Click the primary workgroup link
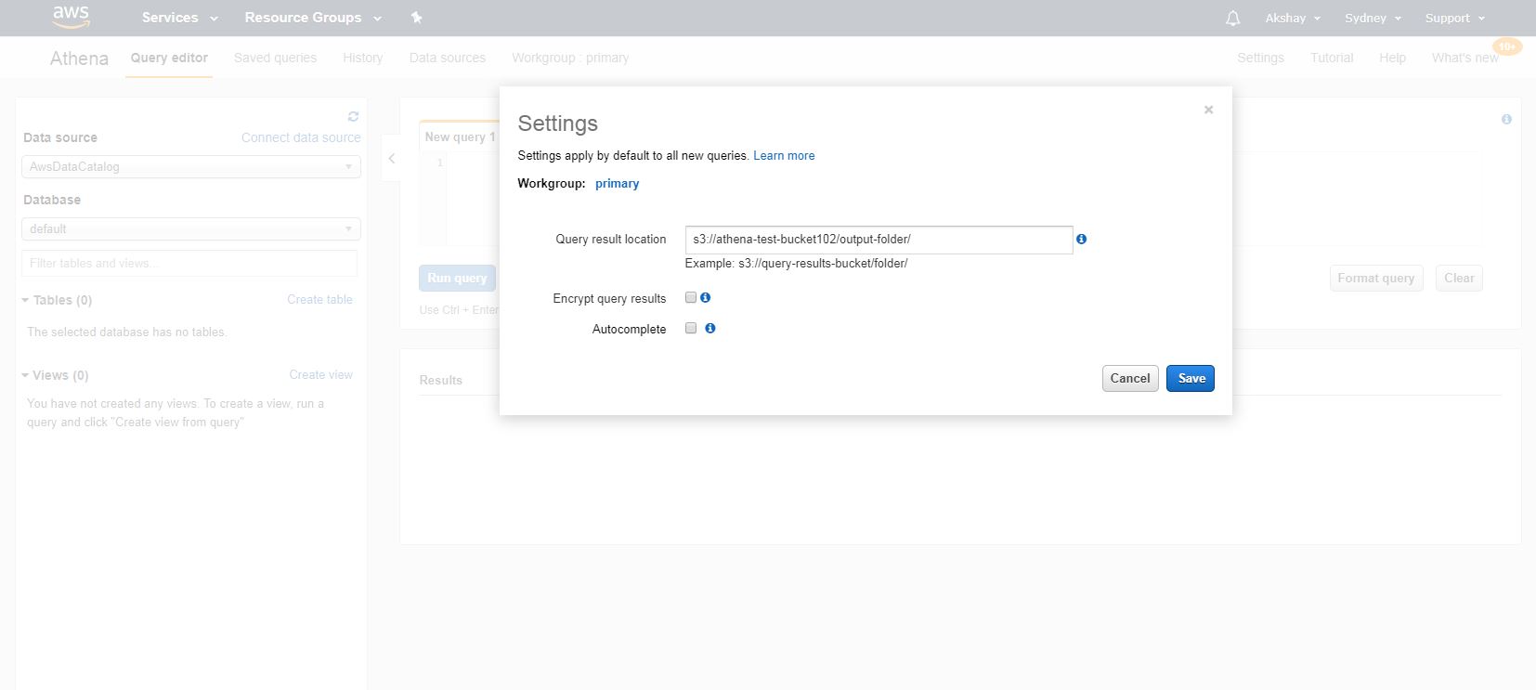 coord(617,183)
